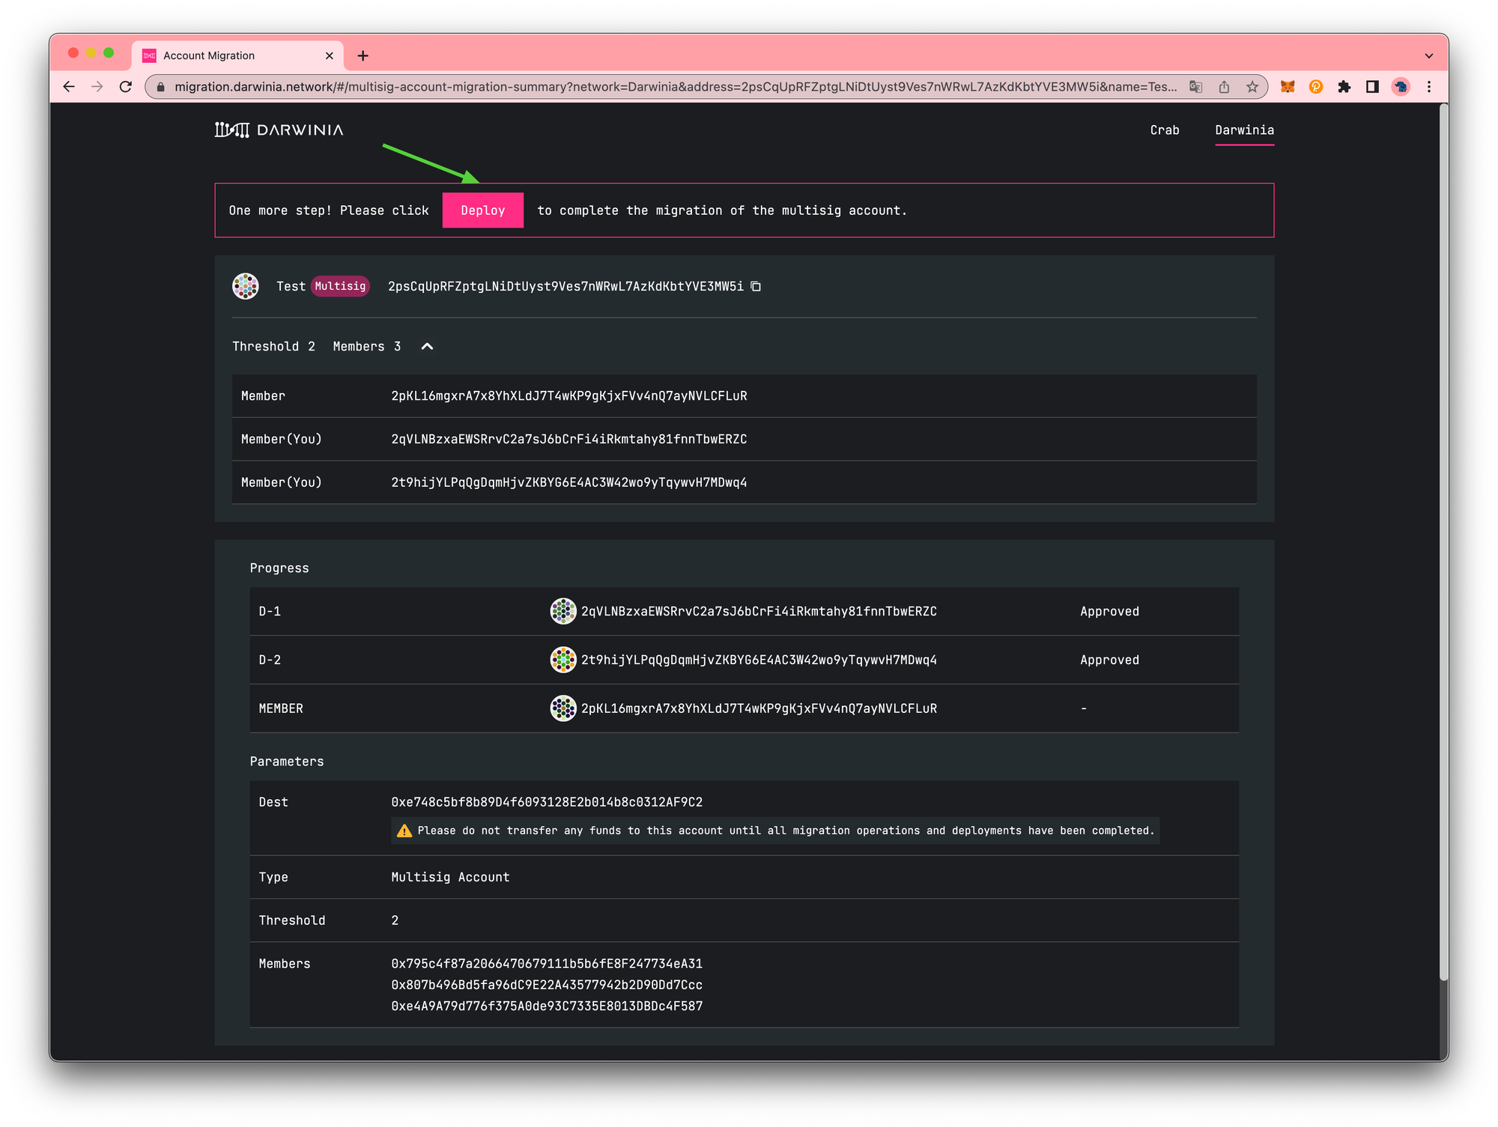Open the MetaMask fox extension
Viewport: 1498px width, 1127px height.
point(1287,87)
